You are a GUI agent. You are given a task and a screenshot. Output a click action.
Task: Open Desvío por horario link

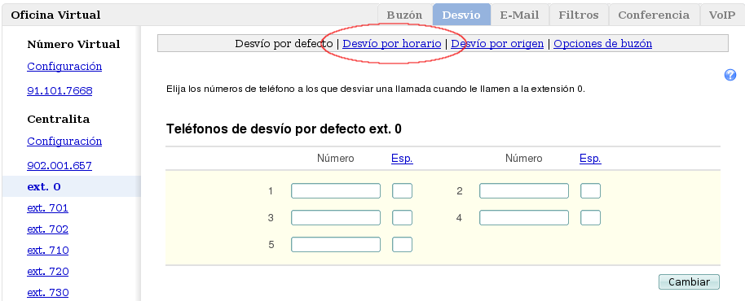(392, 44)
